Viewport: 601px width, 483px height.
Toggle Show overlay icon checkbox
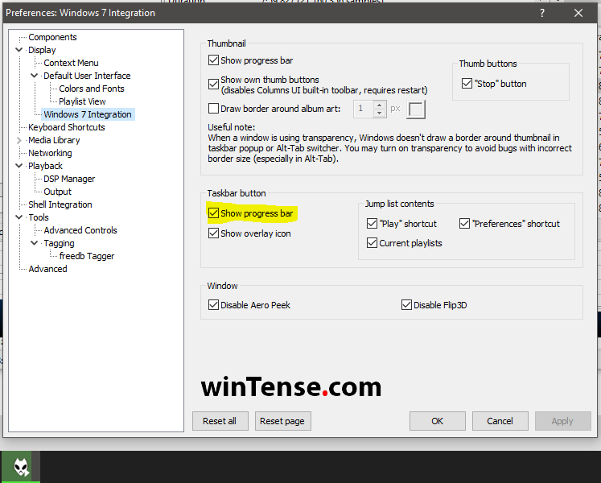pos(213,233)
